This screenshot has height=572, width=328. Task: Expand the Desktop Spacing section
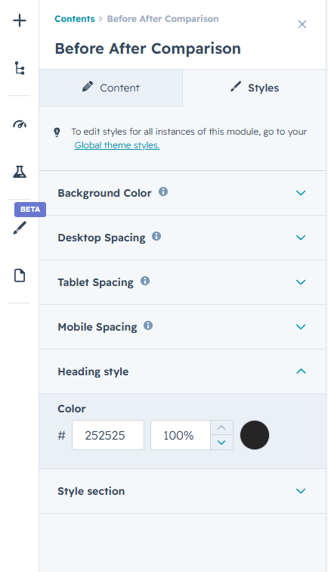[x=182, y=238]
